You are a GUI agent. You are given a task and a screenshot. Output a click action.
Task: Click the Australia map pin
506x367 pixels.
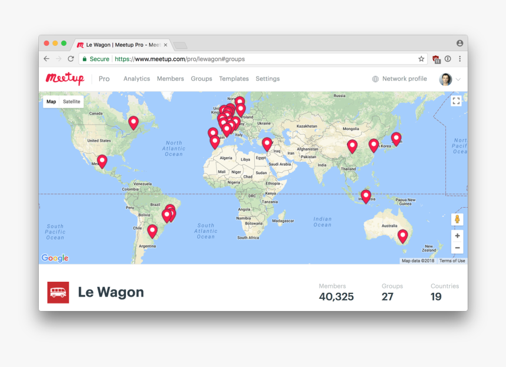tap(402, 236)
